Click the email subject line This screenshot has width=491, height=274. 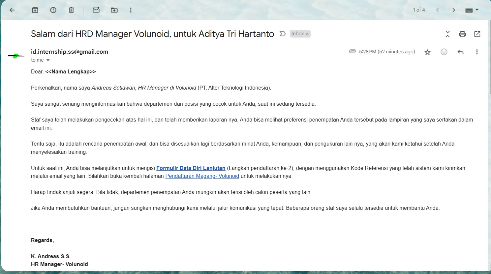tap(152, 34)
